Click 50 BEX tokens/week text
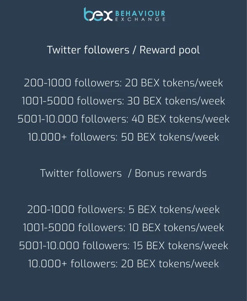This screenshot has height=301, width=247. [x=170, y=137]
